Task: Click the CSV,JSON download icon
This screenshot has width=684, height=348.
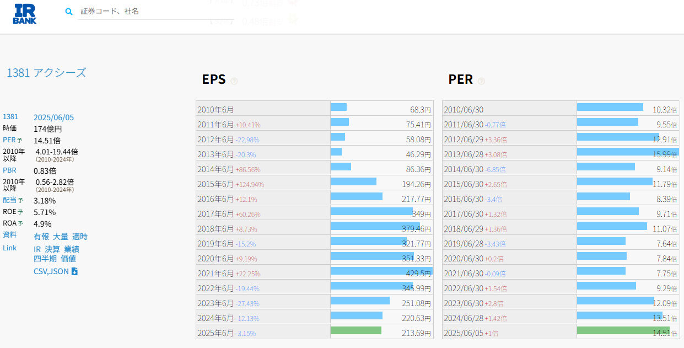Action: pyautogui.click(x=75, y=271)
